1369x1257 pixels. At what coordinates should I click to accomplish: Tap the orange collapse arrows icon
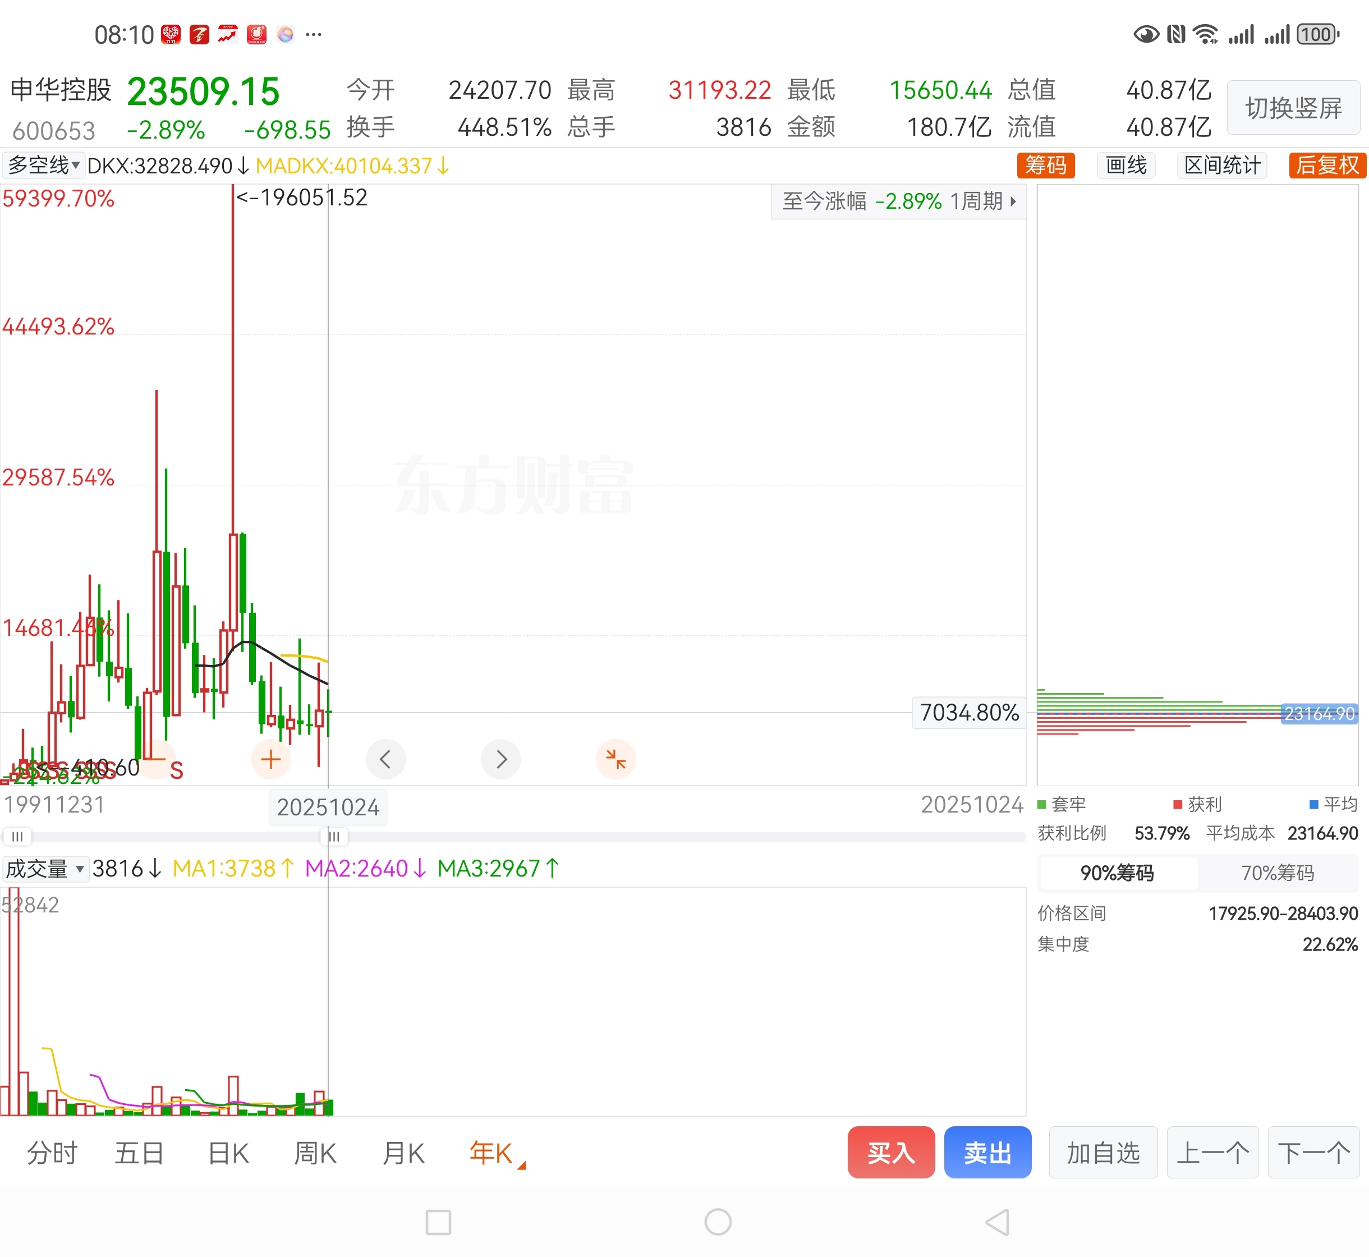615,759
